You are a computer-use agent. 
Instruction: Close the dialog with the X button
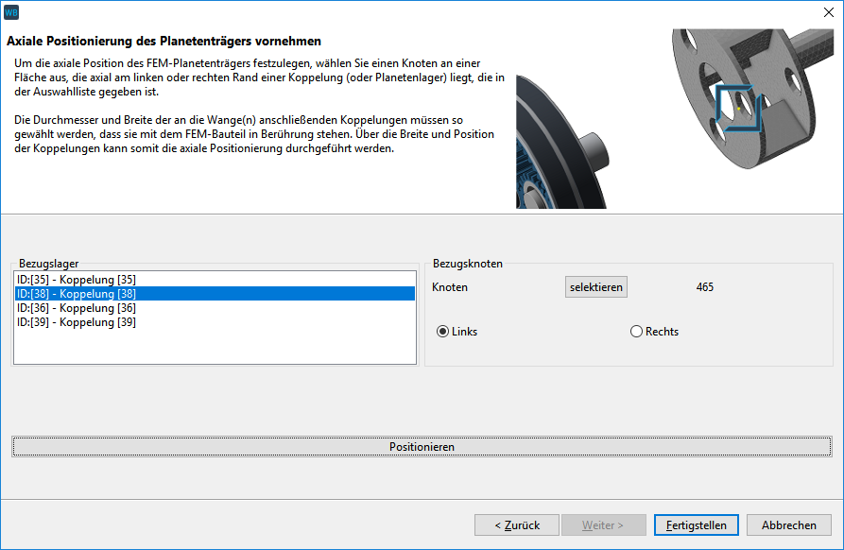tap(828, 12)
